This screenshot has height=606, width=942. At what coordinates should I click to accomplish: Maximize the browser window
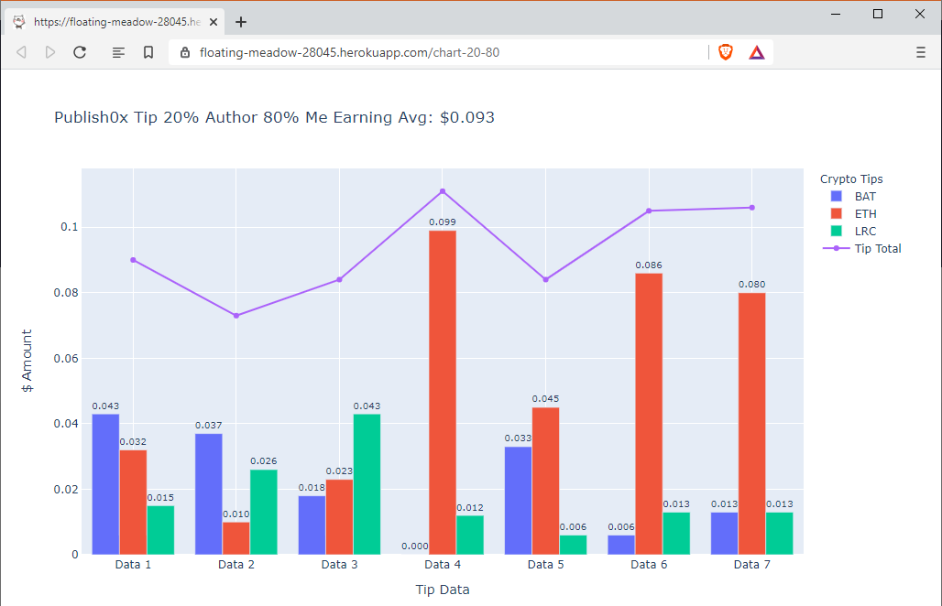[878, 14]
